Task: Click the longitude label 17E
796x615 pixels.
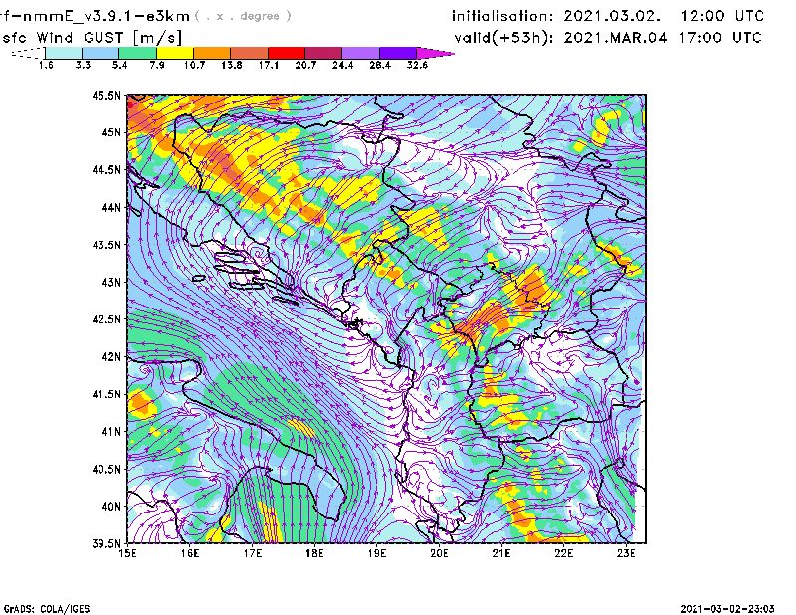Action: 253,553
